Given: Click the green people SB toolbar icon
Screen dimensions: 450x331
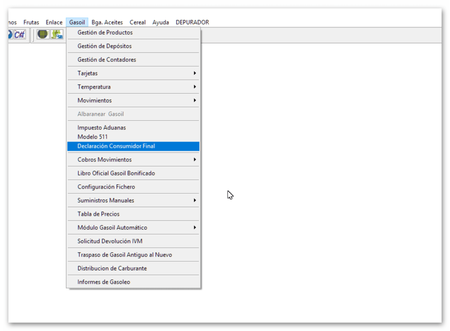Looking at the screenshot, I should 57,34.
